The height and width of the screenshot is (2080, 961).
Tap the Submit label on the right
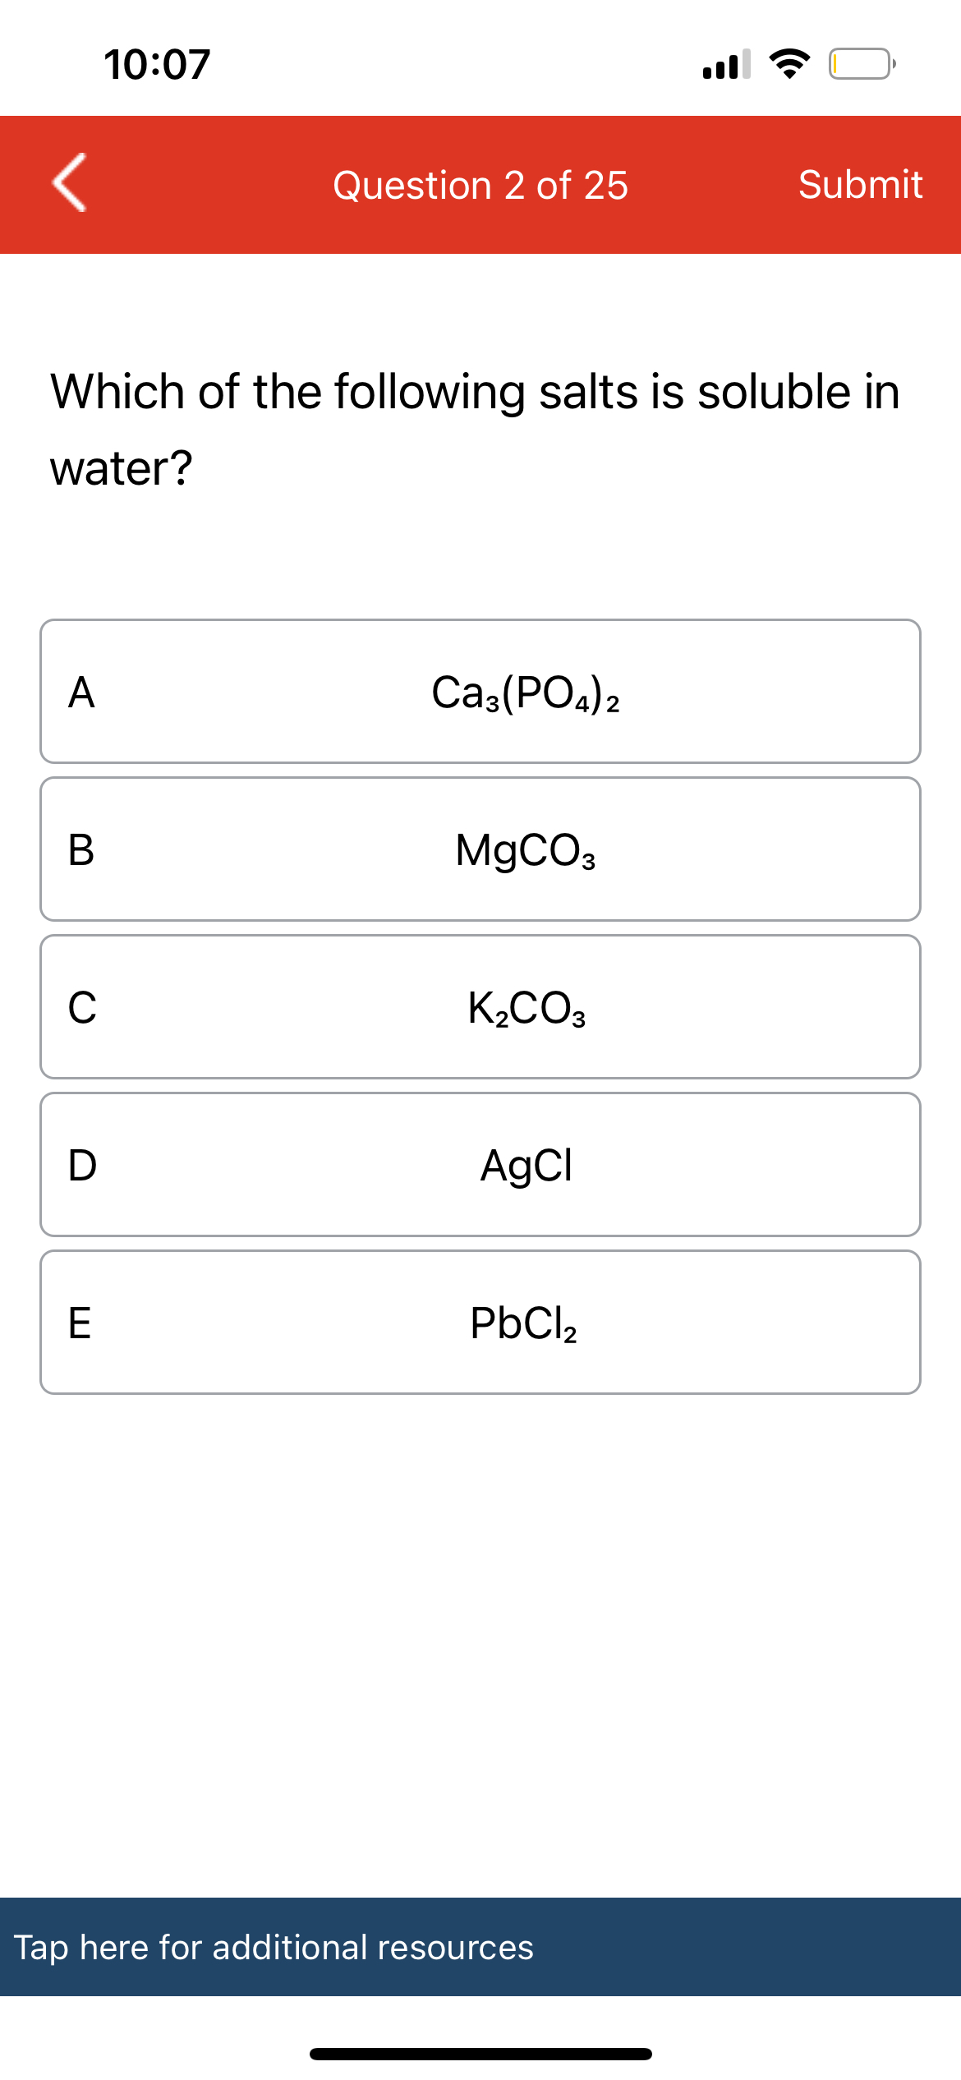tap(860, 184)
